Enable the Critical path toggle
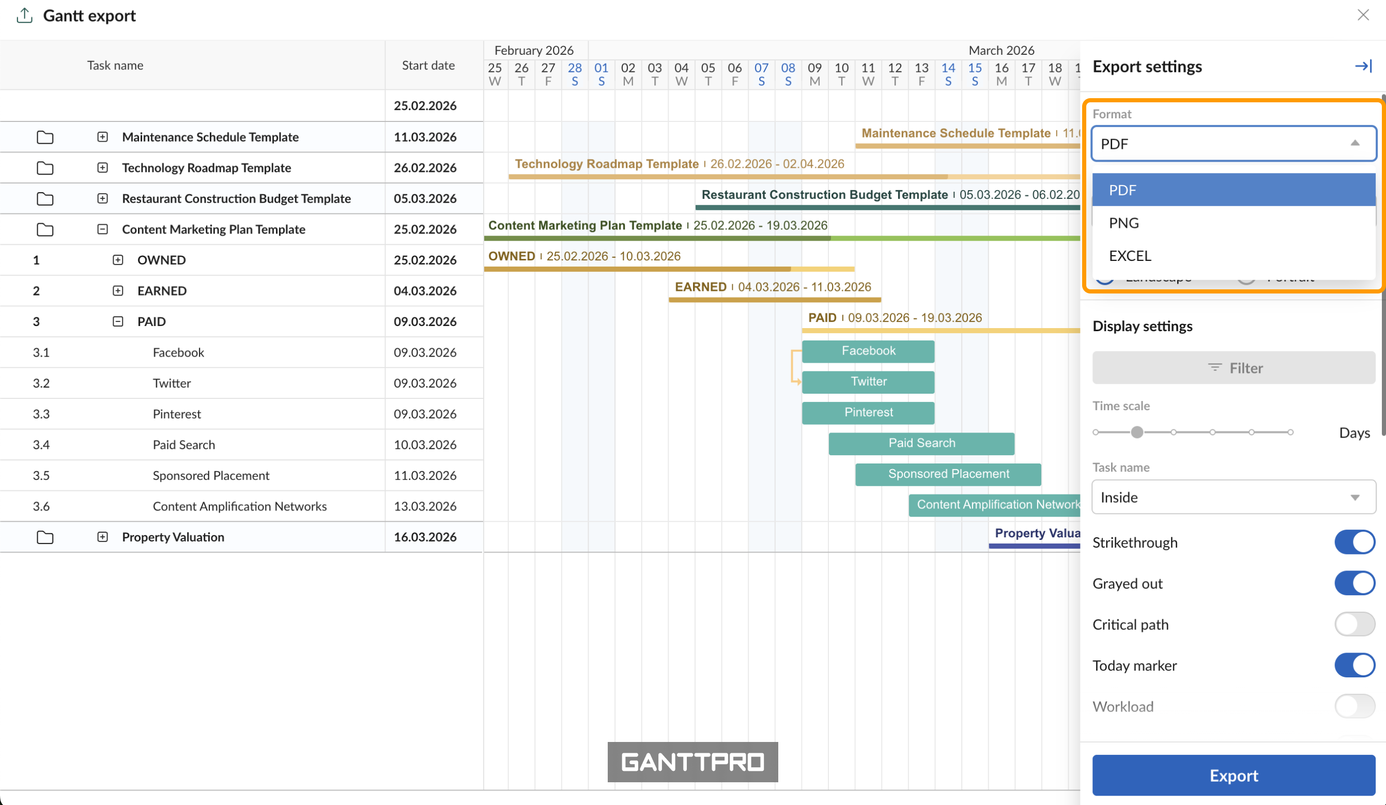The image size is (1386, 805). click(x=1354, y=624)
